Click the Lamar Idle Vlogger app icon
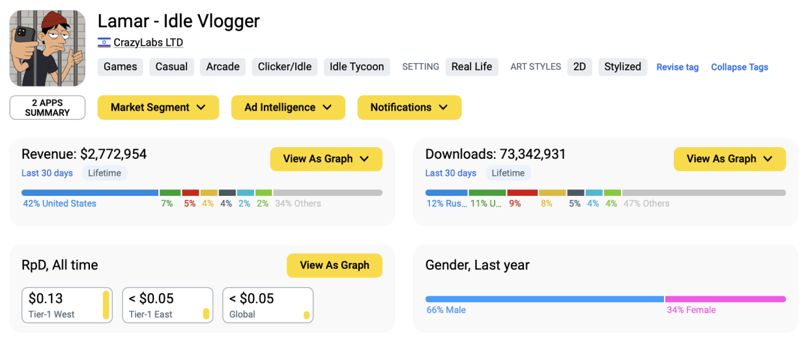Image resolution: width=808 pixels, height=347 pixels. pyautogui.click(x=48, y=48)
